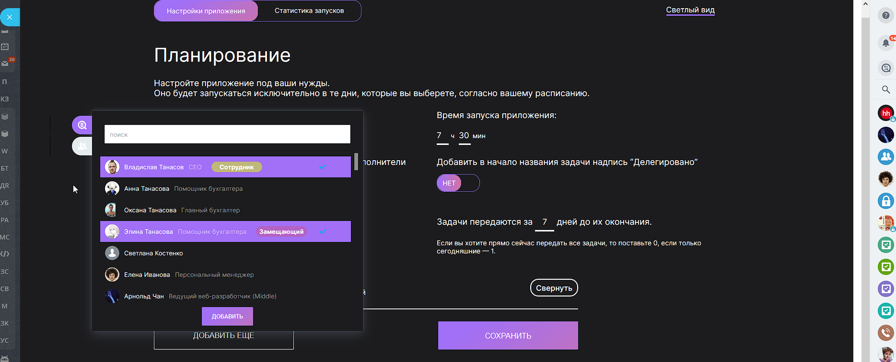
Task: Open the first teal checkmark task icon
Action: click(885, 245)
